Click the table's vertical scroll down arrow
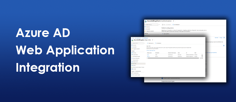Screen dimensions: 236x102 point(202,57)
